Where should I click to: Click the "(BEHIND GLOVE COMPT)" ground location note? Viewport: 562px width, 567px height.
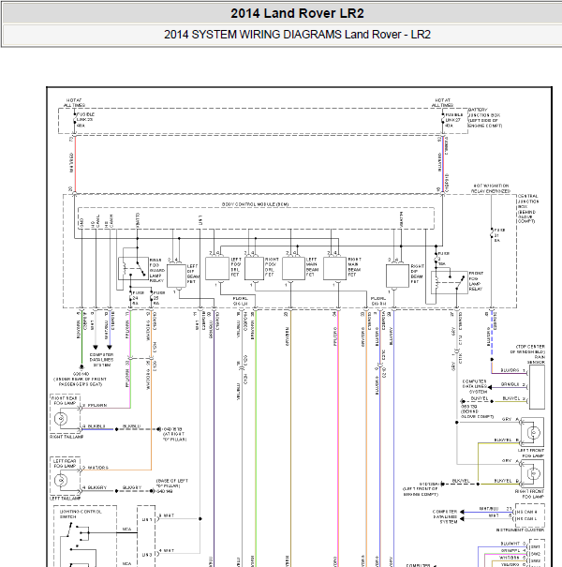pyautogui.click(x=477, y=414)
